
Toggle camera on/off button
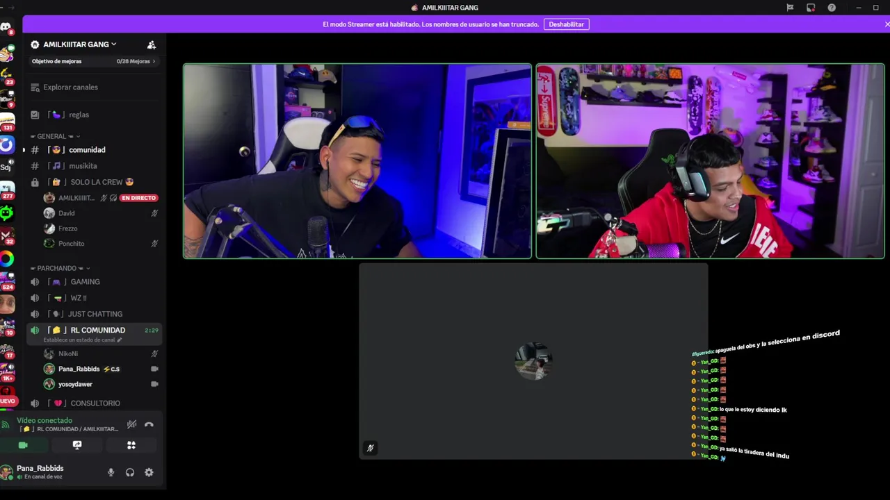[23, 445]
